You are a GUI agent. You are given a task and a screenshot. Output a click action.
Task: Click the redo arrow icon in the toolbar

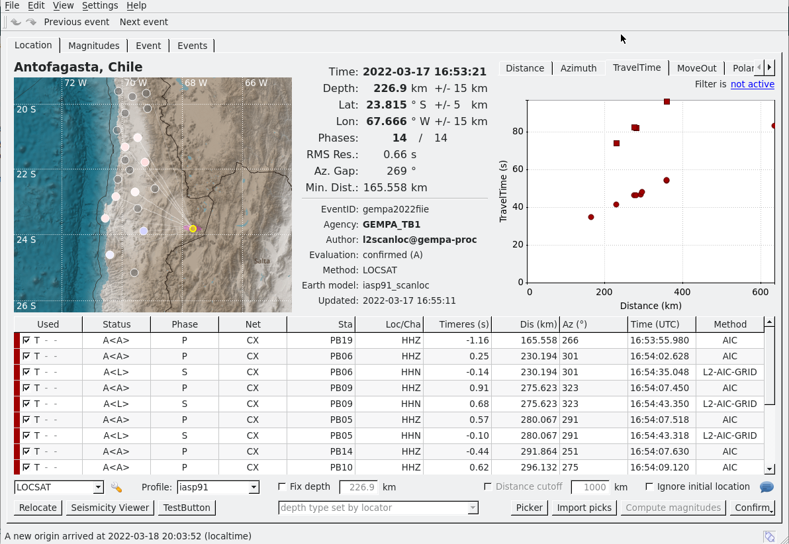31,22
